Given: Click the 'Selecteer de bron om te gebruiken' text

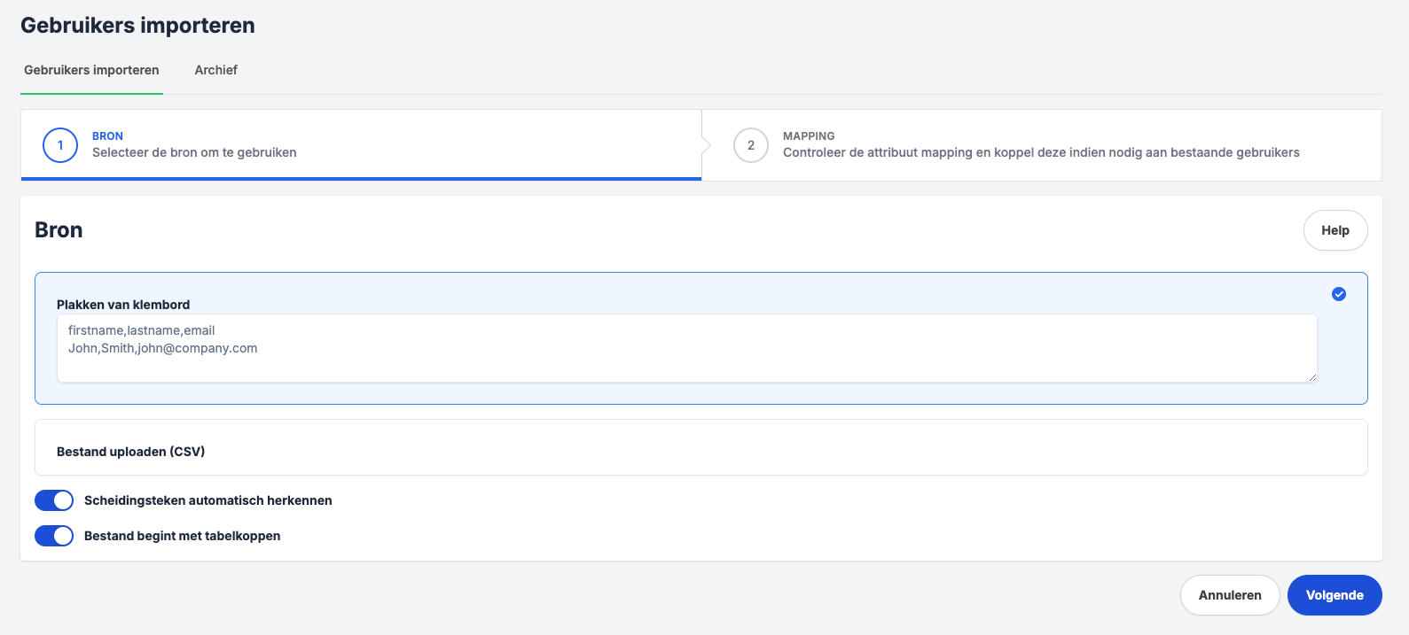Looking at the screenshot, I should point(194,152).
